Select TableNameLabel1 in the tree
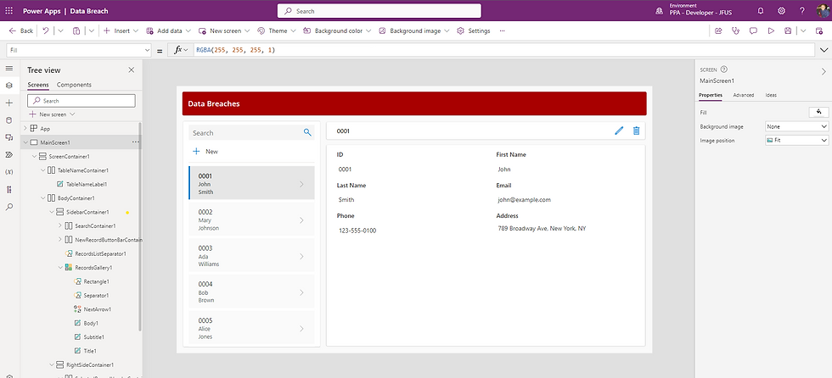This screenshot has width=832, height=378. pyautogui.click(x=87, y=184)
